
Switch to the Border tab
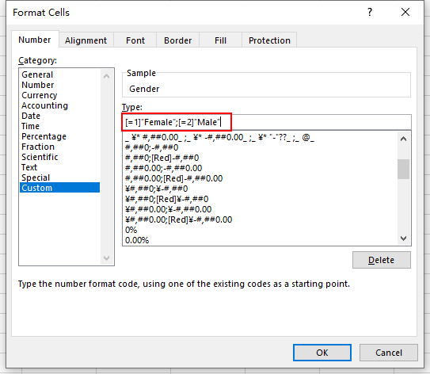tap(177, 40)
